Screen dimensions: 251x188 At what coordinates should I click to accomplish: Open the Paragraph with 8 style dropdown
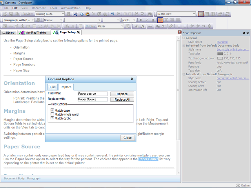click(33, 20)
